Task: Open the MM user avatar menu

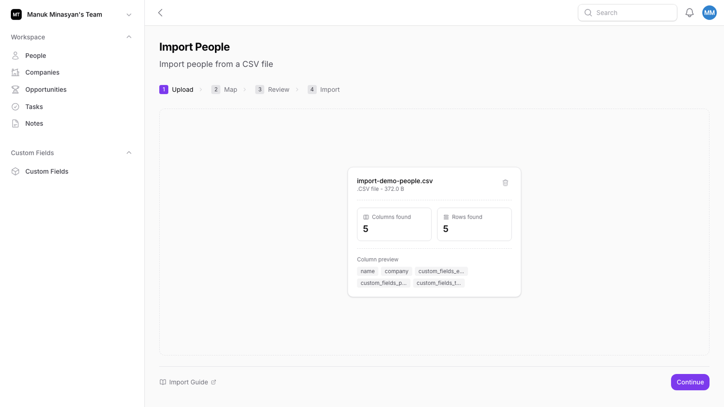Action: point(709,13)
